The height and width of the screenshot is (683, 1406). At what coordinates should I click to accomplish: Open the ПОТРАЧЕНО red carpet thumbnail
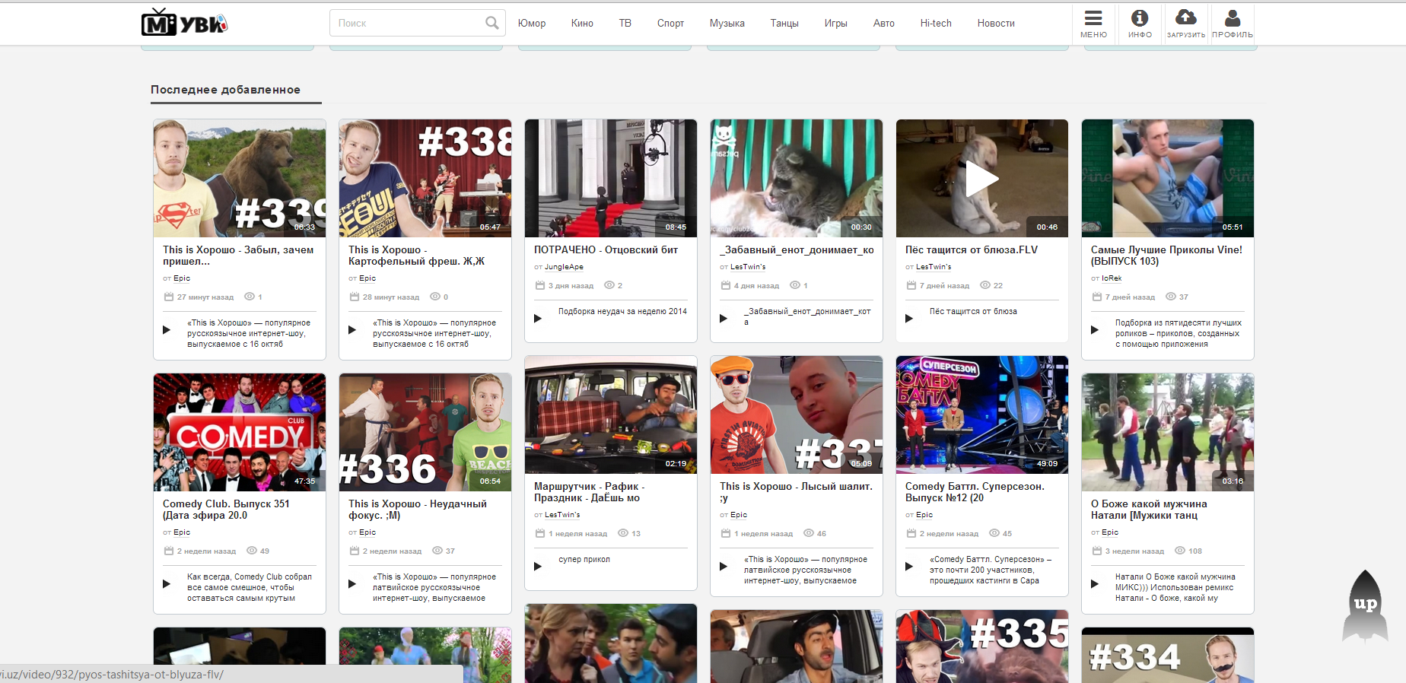[x=611, y=178]
